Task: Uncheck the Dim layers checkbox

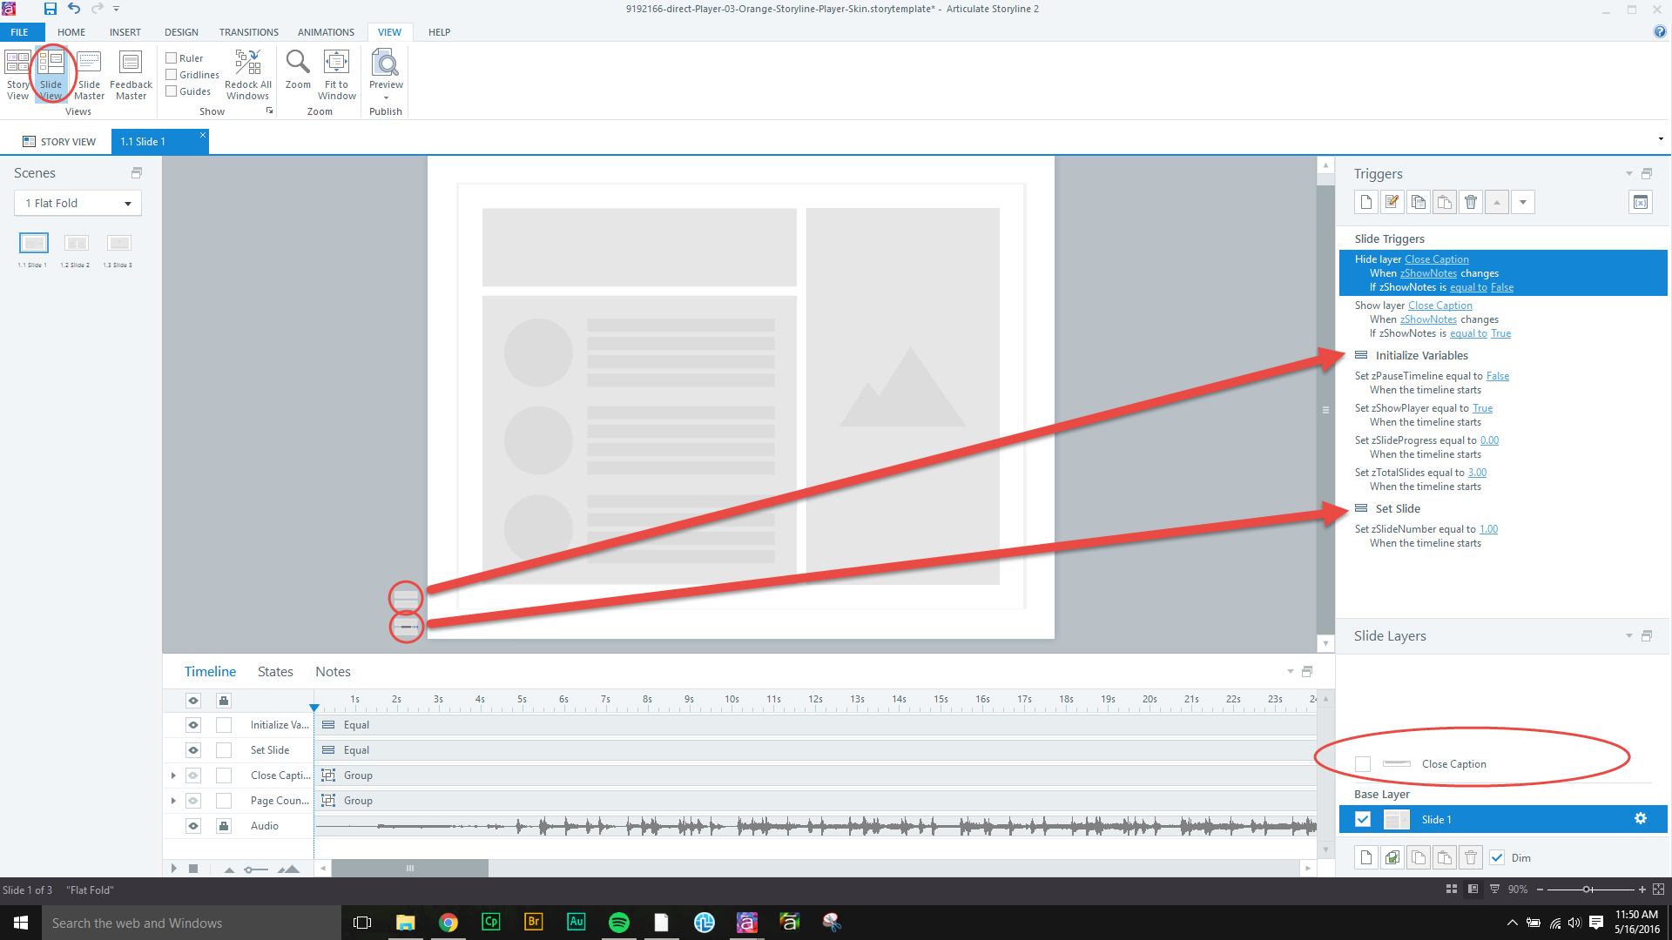Action: [1497, 857]
